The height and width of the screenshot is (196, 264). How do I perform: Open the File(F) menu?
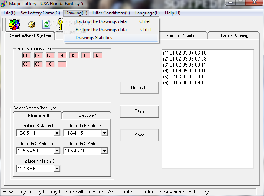coord(10,13)
